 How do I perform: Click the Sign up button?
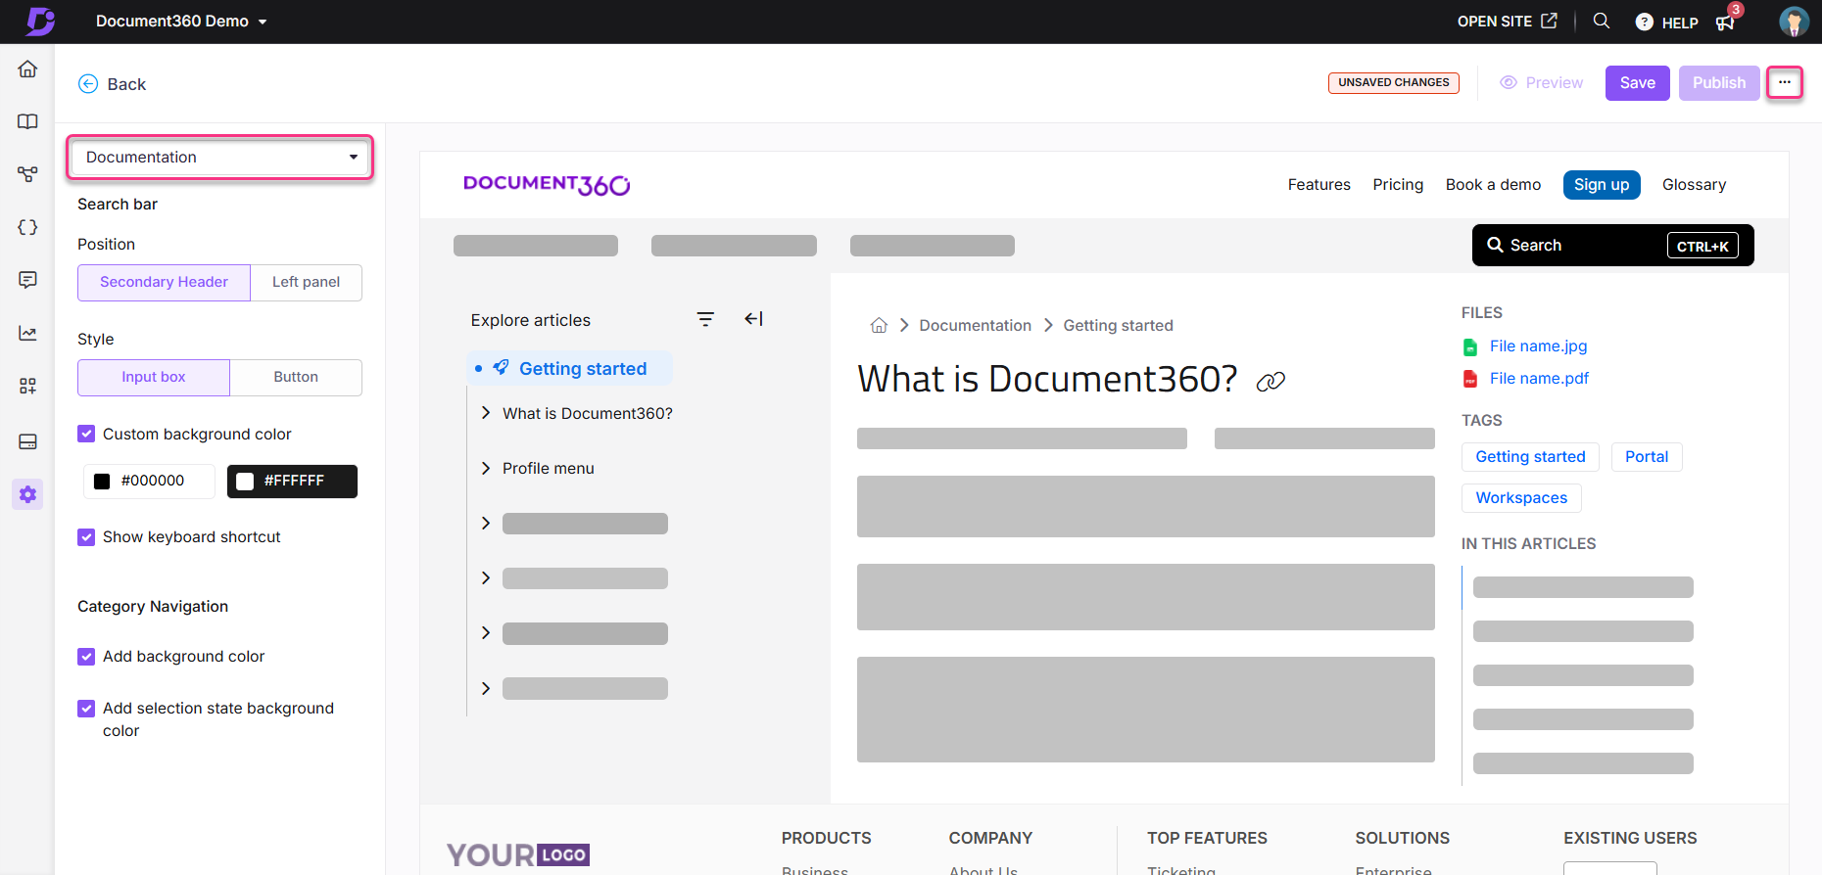(x=1602, y=184)
